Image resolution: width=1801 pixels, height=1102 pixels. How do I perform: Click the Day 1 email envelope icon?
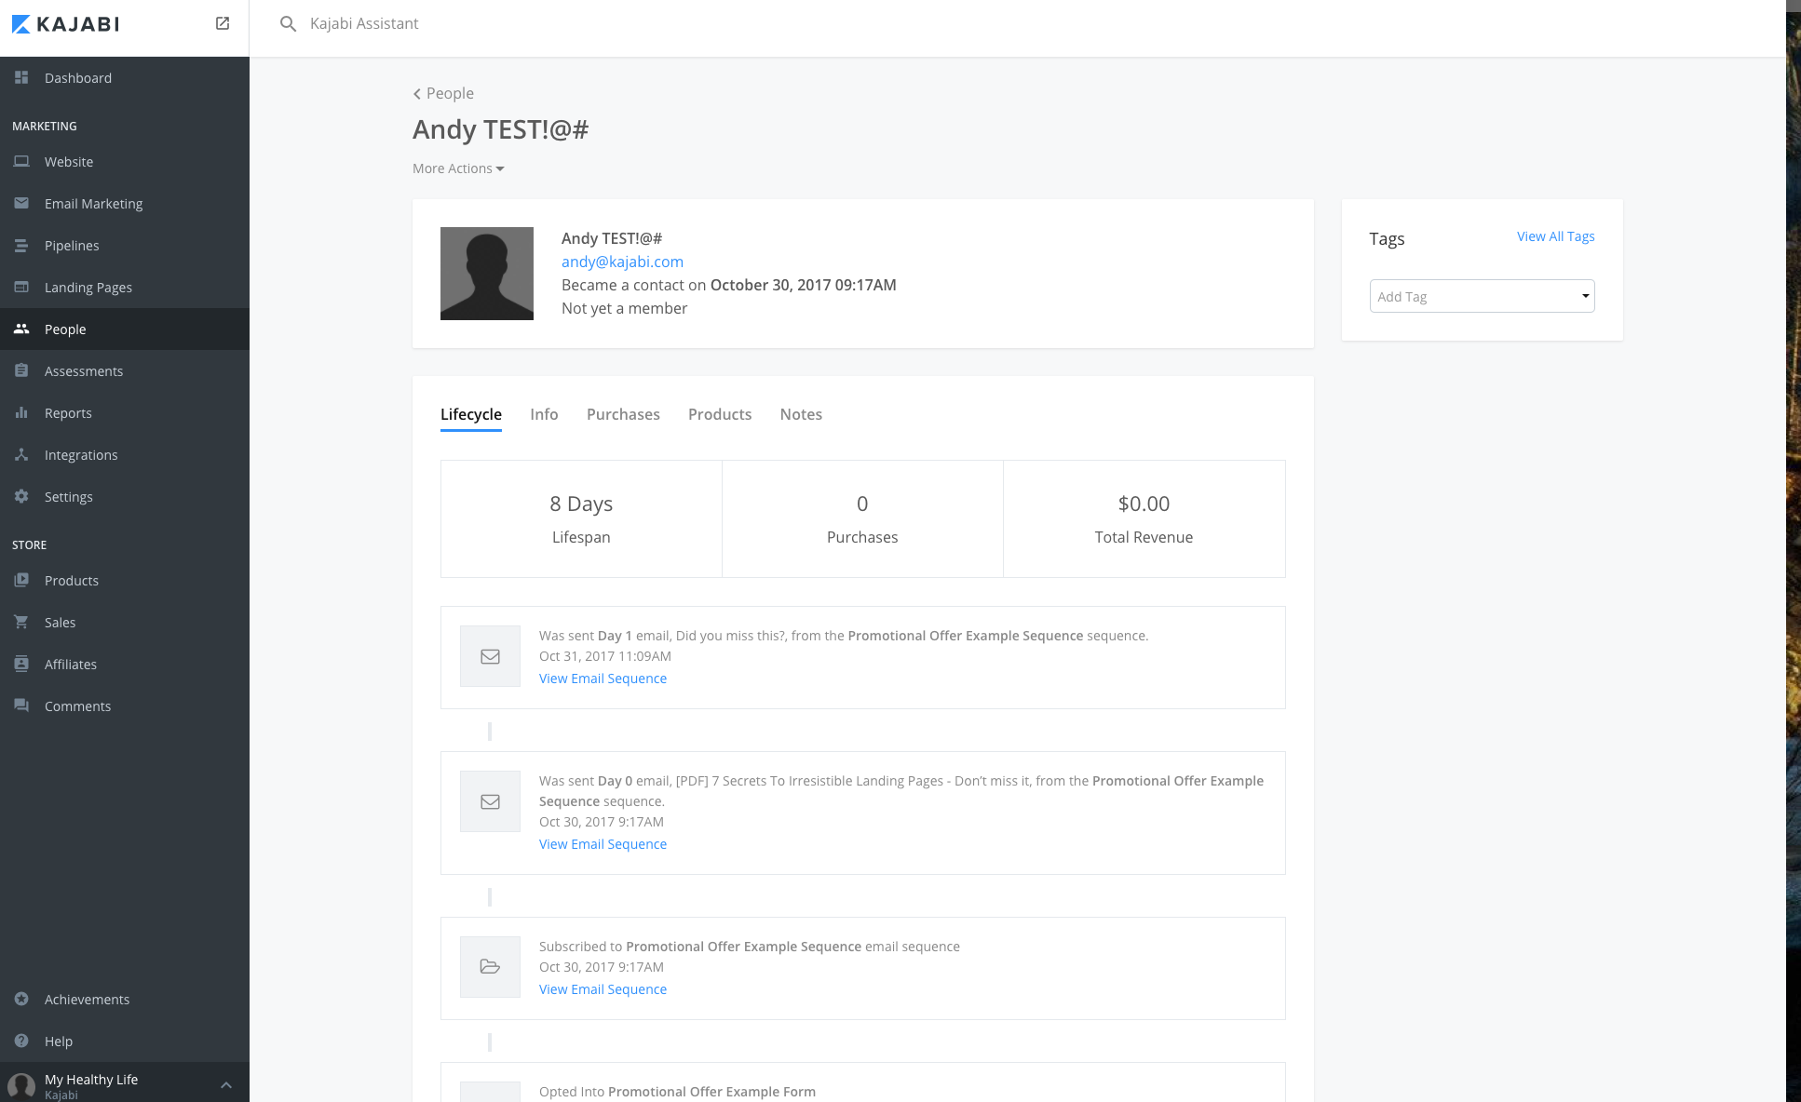click(x=490, y=656)
